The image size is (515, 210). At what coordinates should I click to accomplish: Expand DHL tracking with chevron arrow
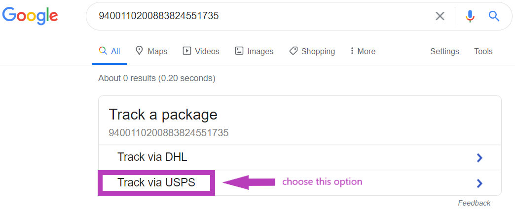tap(479, 158)
